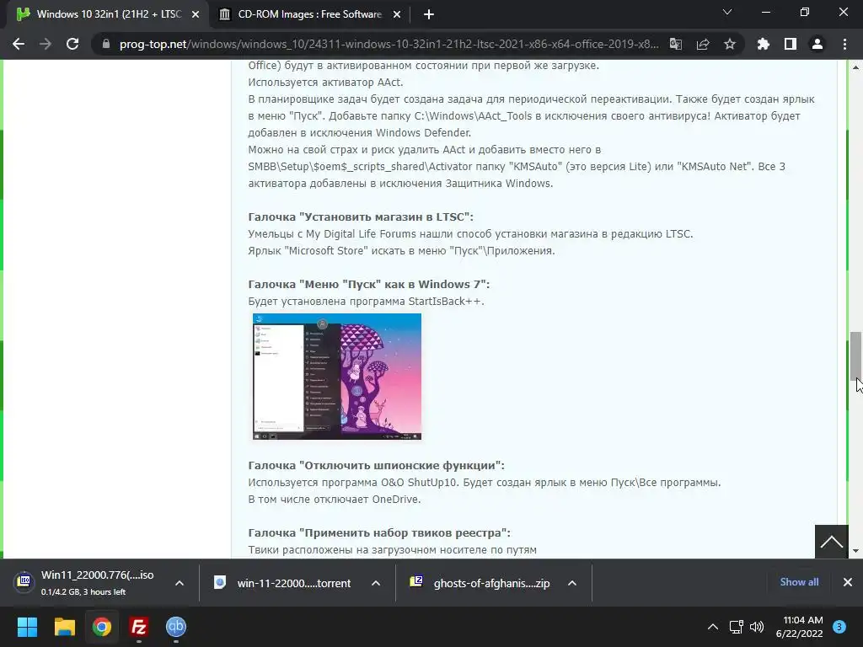Screen dimensions: 863x647
Task: Close the CD-ROM Images tab
Action: pyautogui.click(x=397, y=14)
